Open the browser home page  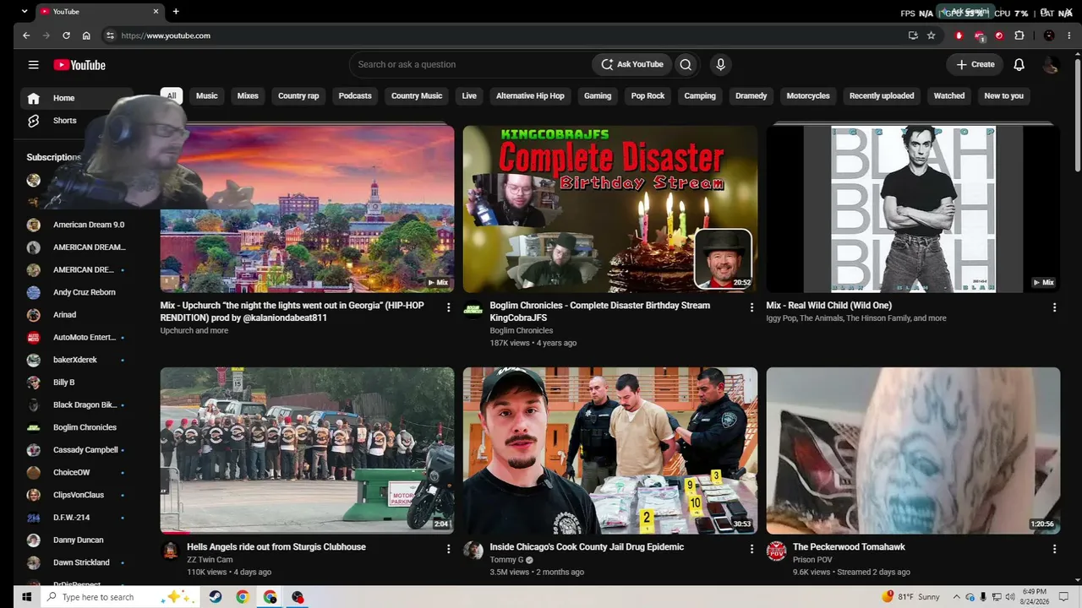pos(86,35)
